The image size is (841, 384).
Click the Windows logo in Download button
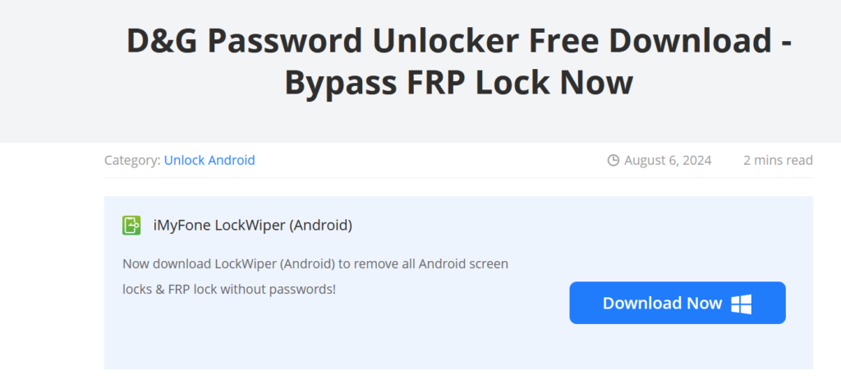[x=742, y=304]
